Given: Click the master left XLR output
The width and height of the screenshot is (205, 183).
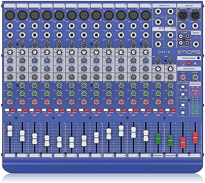Looking at the screenshot, I should 183,15.
